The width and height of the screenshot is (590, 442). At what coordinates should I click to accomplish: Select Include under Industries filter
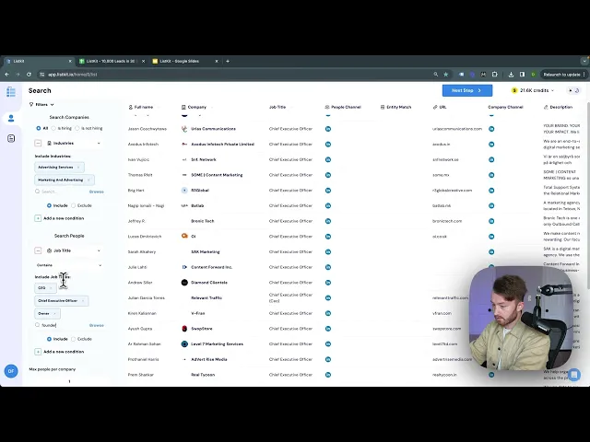point(49,205)
